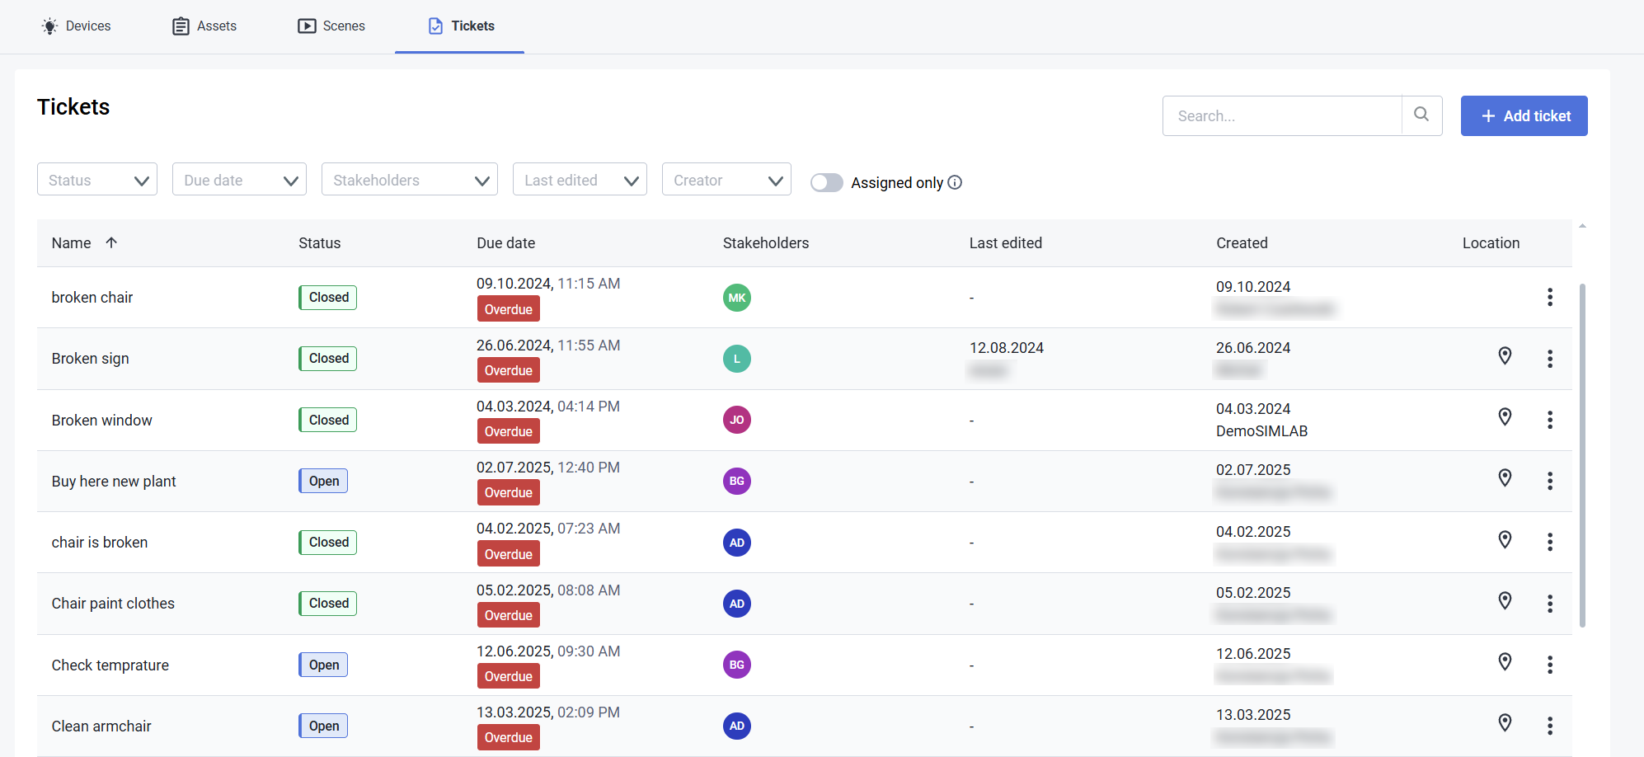This screenshot has height=757, width=1644.
Task: Click the search magnifier icon
Action: pyautogui.click(x=1421, y=115)
